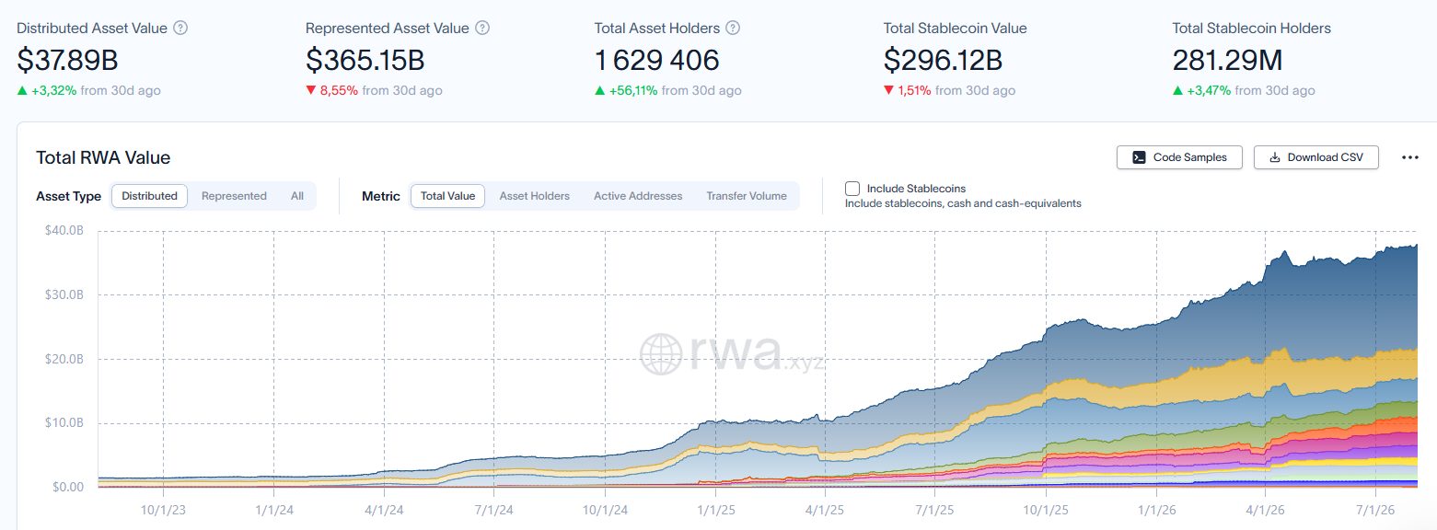Select the Total Value metric
Screen dimensions: 1437x530
click(447, 196)
